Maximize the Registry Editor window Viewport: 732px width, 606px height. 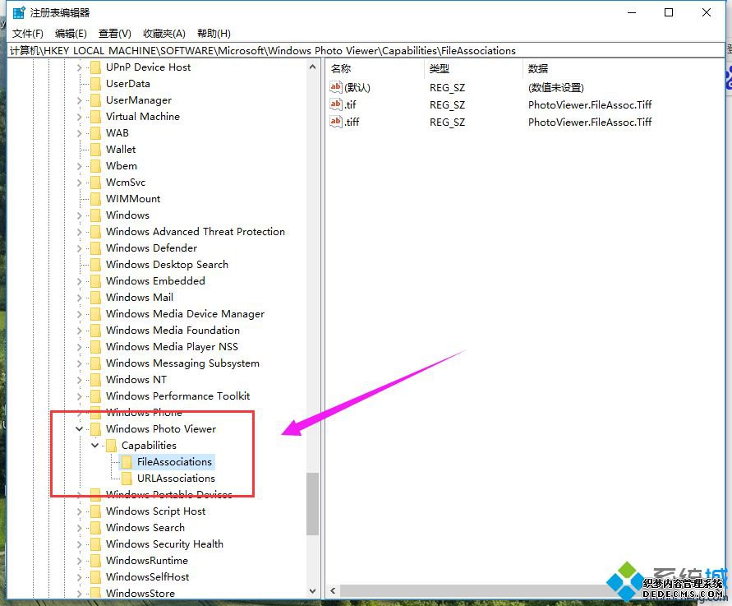click(x=669, y=12)
